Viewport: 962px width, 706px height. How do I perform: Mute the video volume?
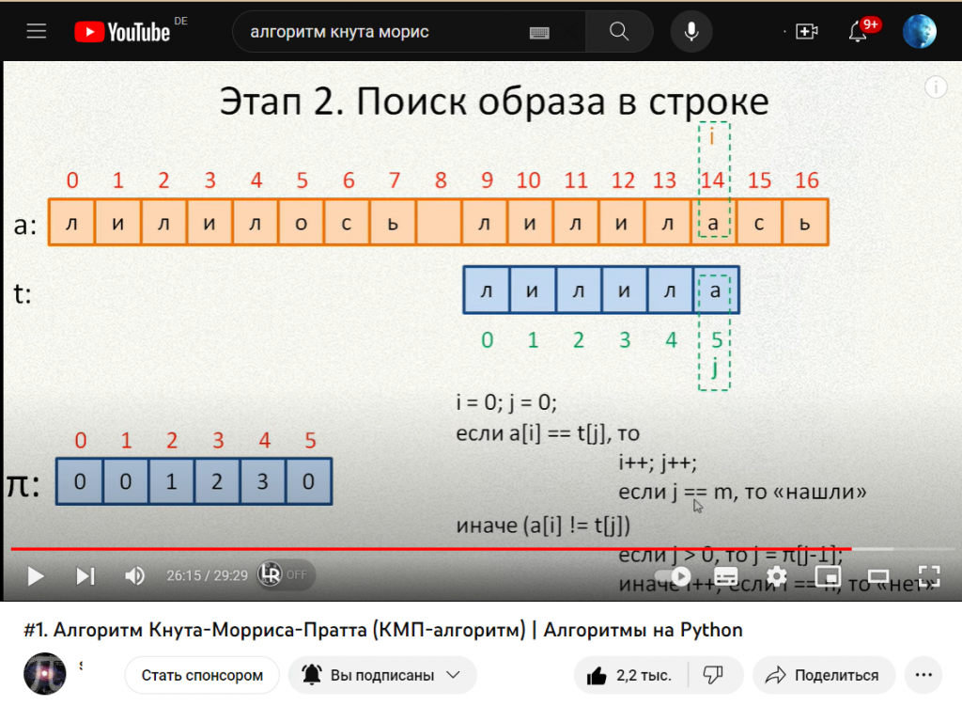click(x=135, y=576)
